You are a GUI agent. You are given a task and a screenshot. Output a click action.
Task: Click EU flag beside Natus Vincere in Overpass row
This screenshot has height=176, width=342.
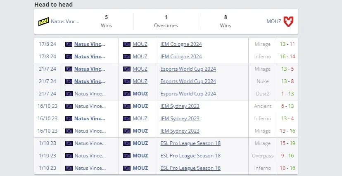coord(69,156)
